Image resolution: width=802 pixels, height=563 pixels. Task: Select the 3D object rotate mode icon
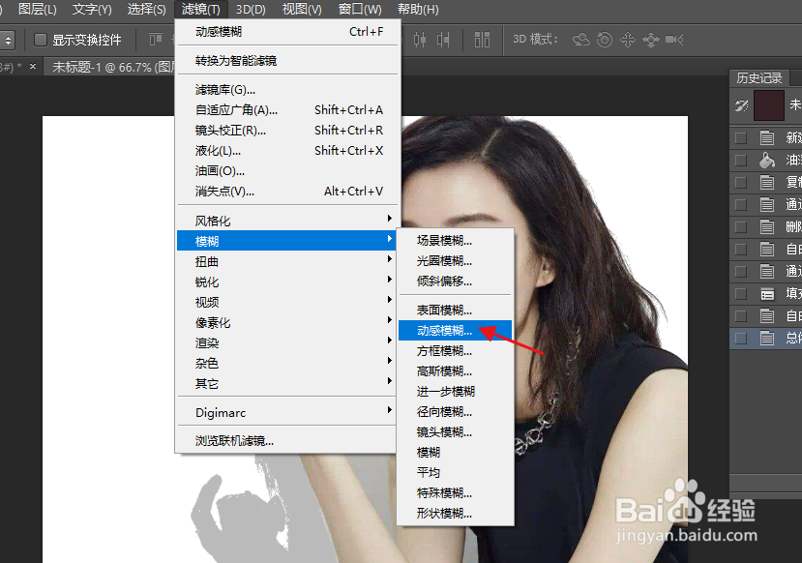point(583,40)
